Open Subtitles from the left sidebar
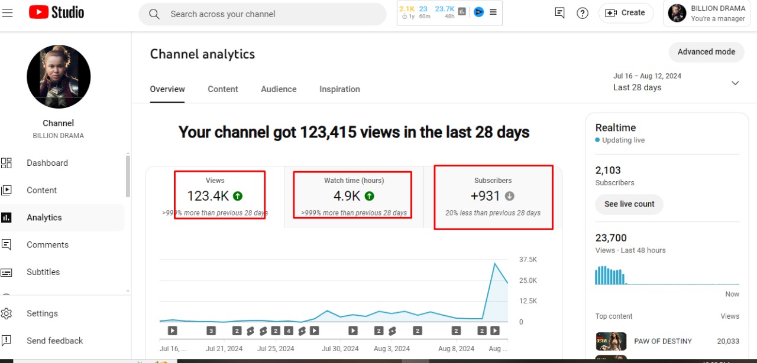Viewport: 757px width, 363px height. 43,272
